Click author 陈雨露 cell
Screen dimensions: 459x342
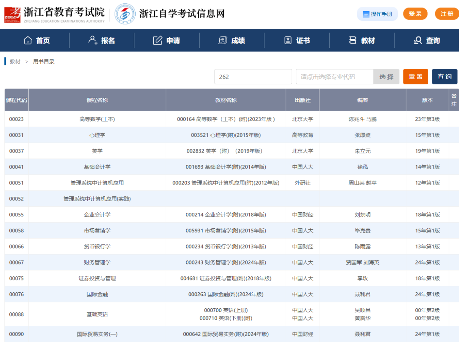point(363,246)
